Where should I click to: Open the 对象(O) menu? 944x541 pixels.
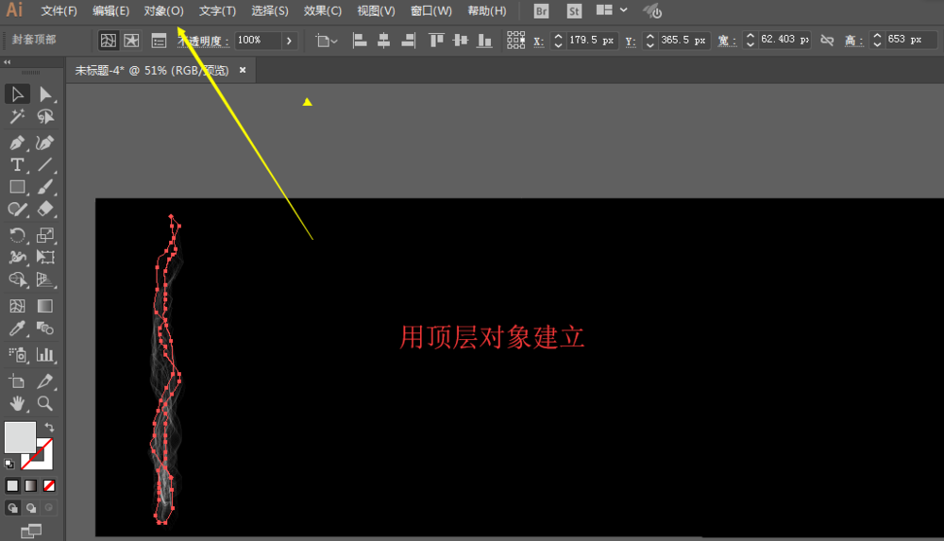[163, 10]
